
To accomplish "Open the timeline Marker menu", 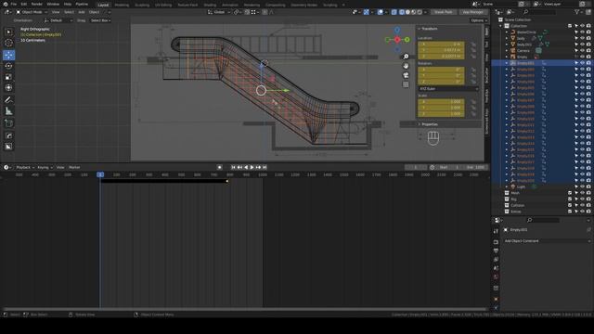I will coord(74,167).
